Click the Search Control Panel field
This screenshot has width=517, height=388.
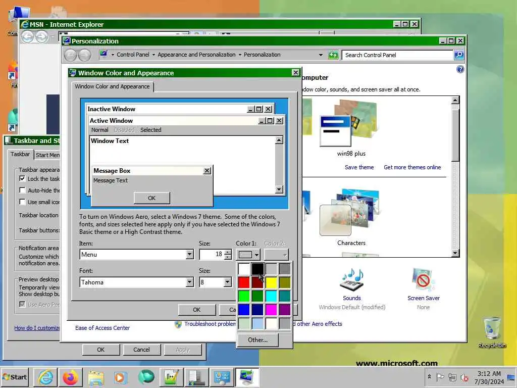coord(397,55)
